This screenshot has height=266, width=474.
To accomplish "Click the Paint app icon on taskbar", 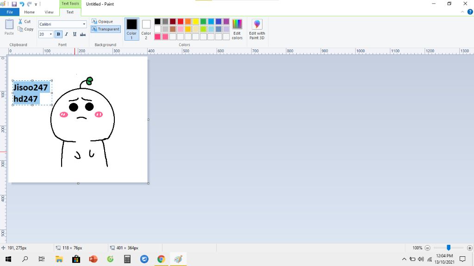I will [x=178, y=259].
